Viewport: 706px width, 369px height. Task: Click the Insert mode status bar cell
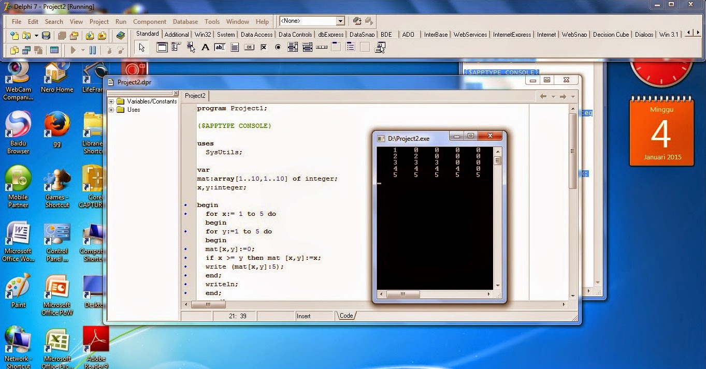314,316
